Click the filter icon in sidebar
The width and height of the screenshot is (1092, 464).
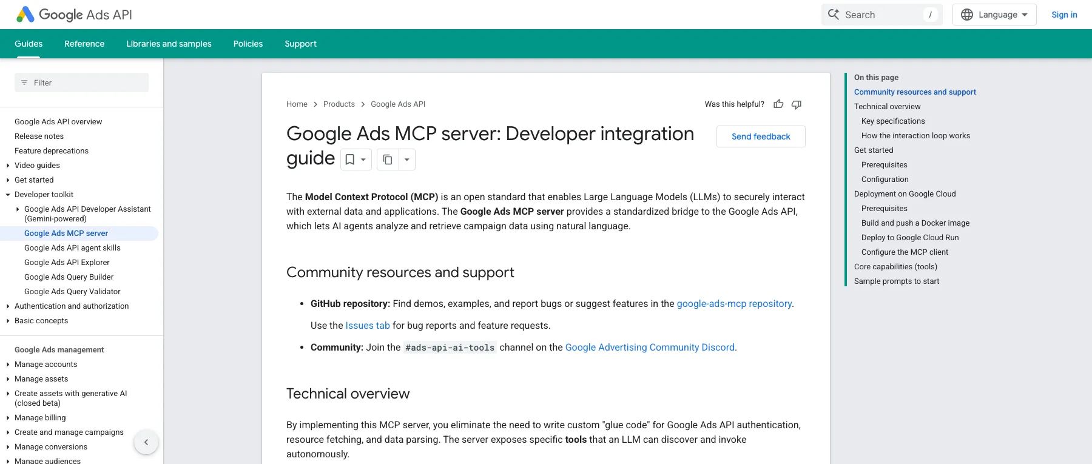(24, 82)
